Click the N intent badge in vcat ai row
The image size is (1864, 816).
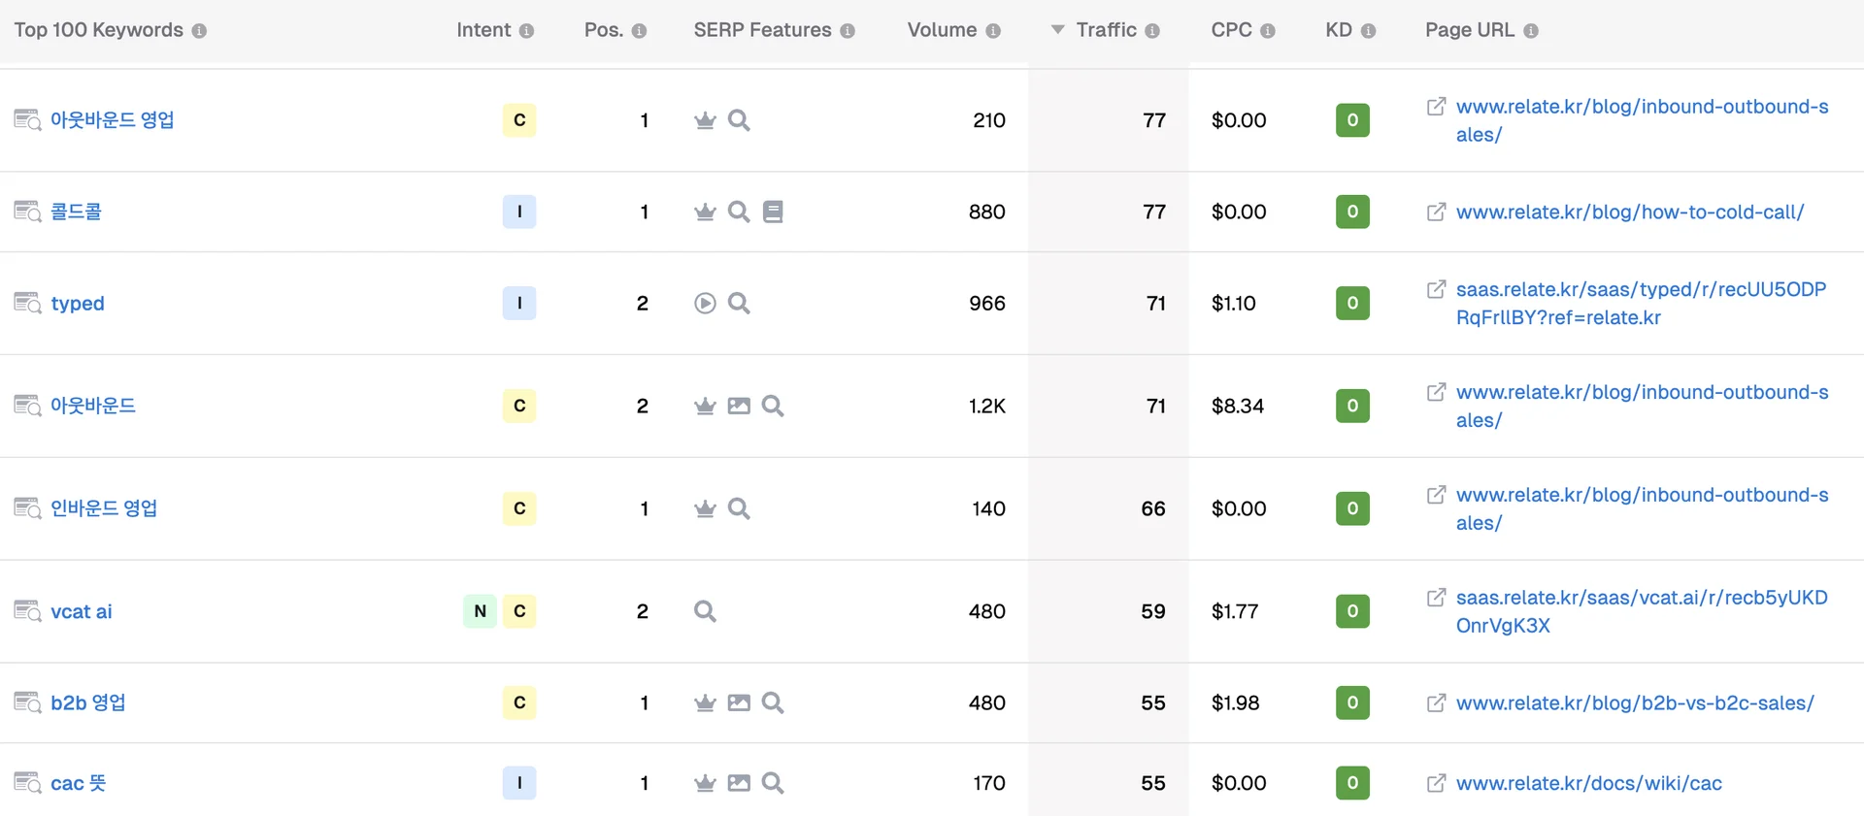click(480, 611)
